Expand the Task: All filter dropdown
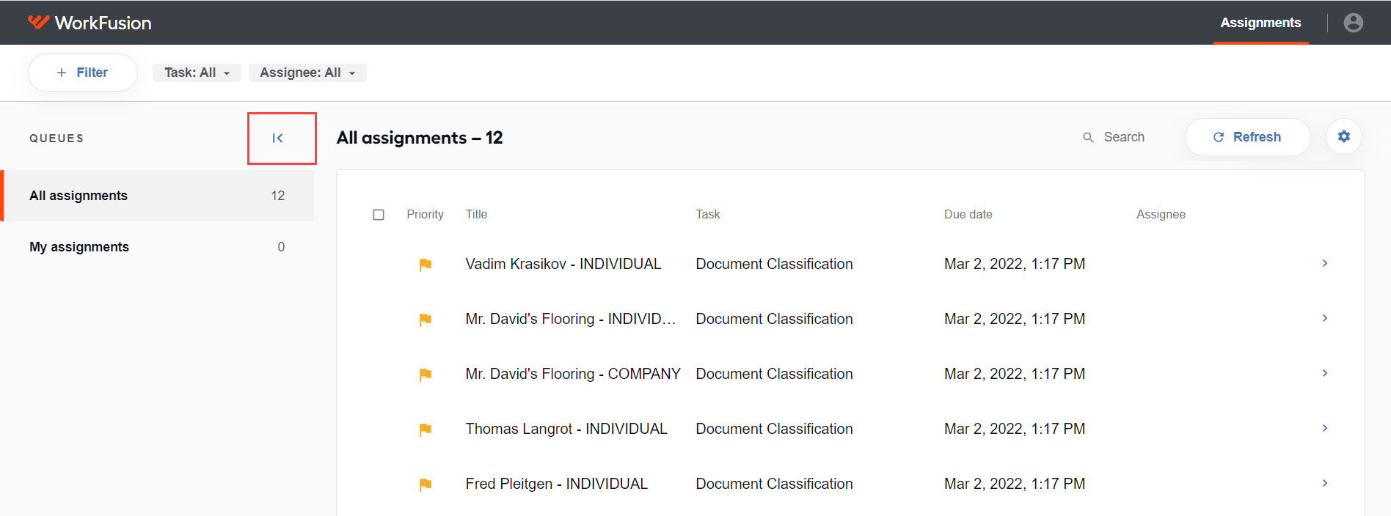 pyautogui.click(x=197, y=73)
